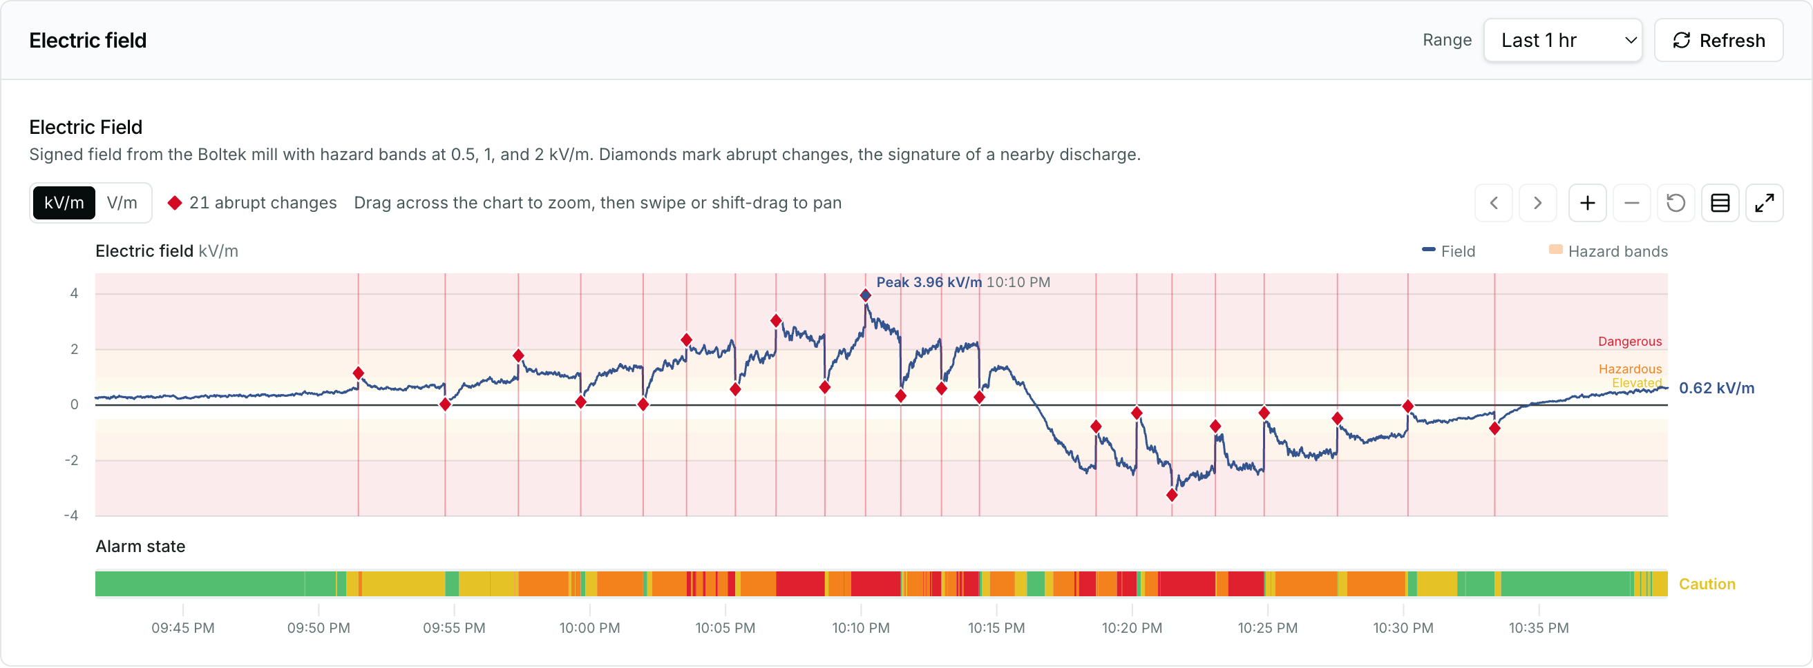Click the "Electric field kV/m" axis title

tap(167, 252)
